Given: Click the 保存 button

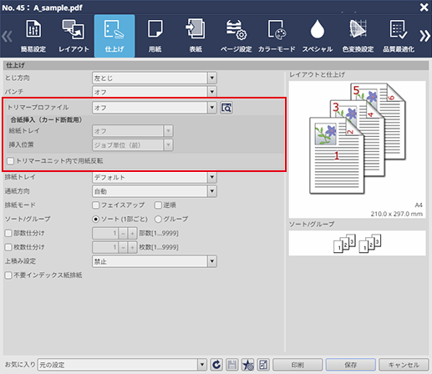Looking at the screenshot, I should (x=351, y=365).
